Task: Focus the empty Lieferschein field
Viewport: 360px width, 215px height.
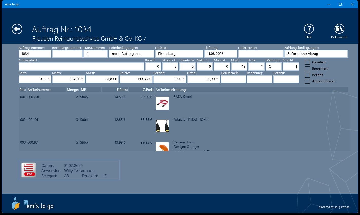Action: 233,79
